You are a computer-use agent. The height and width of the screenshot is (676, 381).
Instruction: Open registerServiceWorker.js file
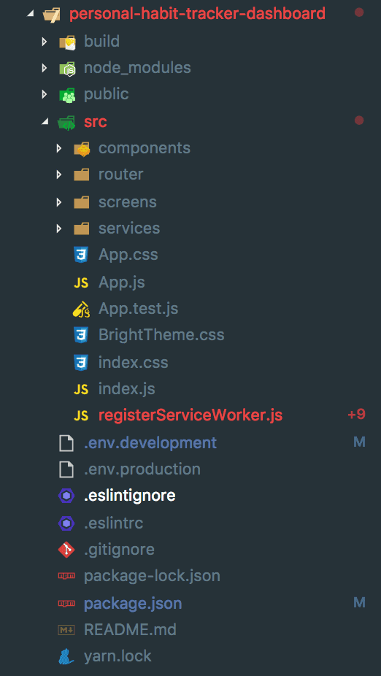[x=190, y=415]
